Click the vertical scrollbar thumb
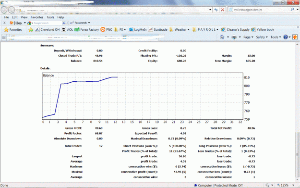Screen dimensions: 300x188 297,154
